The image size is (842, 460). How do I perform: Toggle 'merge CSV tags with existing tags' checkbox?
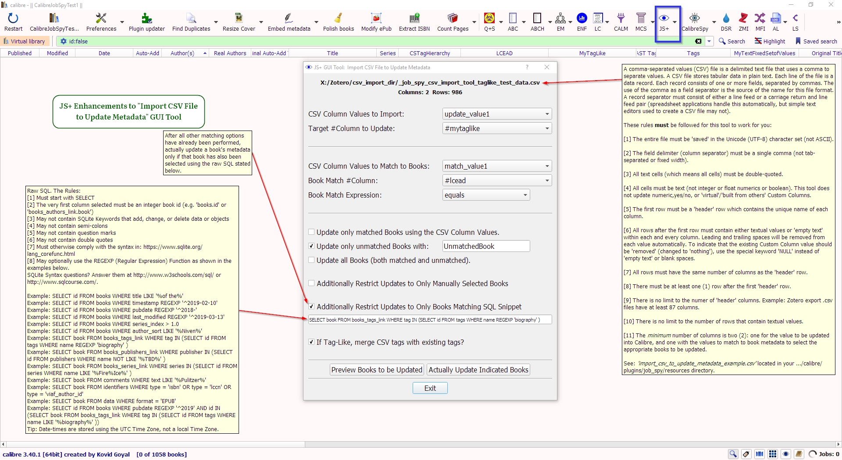(311, 342)
